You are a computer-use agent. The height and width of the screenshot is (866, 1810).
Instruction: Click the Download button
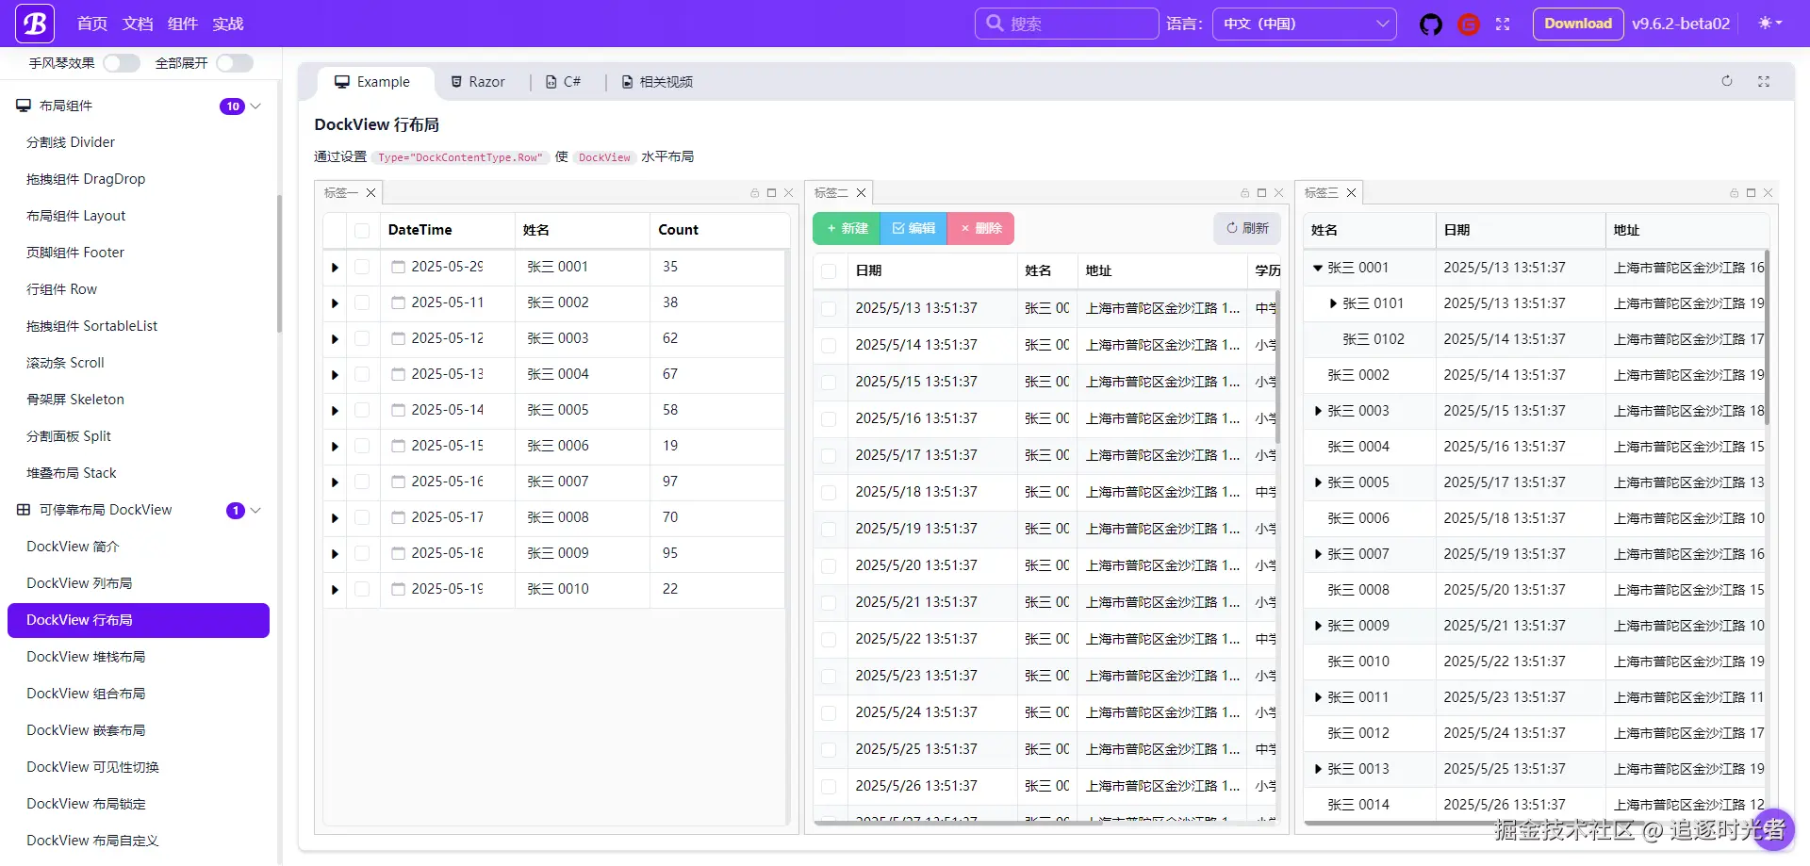[x=1577, y=24]
